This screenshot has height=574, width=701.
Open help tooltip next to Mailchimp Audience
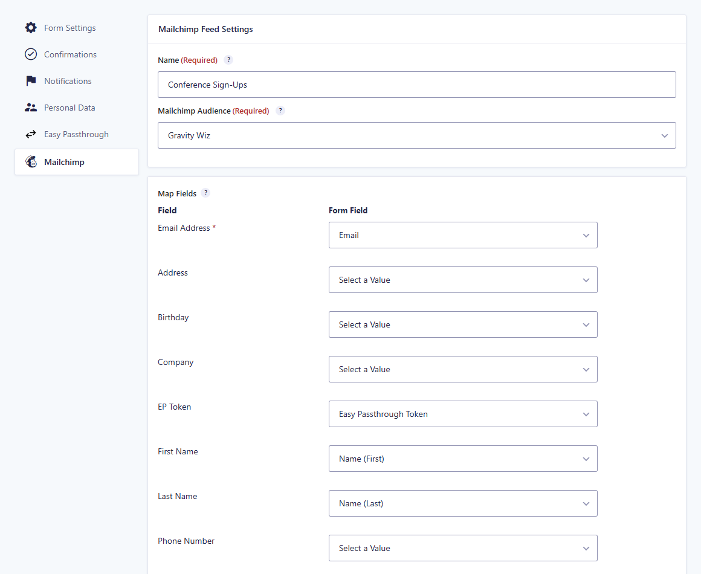point(280,111)
